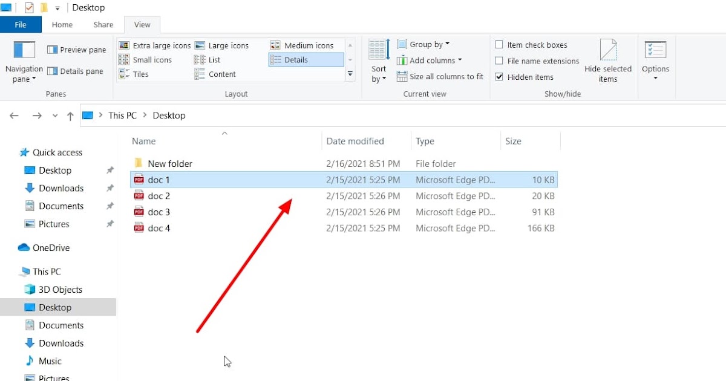Enable the Preview pane

pos(76,49)
